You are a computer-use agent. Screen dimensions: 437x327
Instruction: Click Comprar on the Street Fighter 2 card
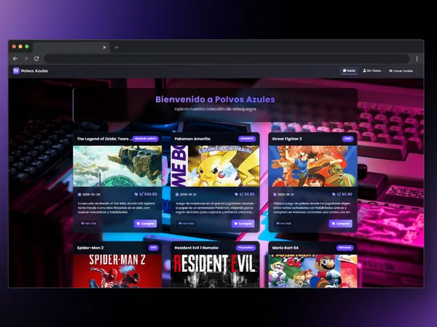click(341, 224)
